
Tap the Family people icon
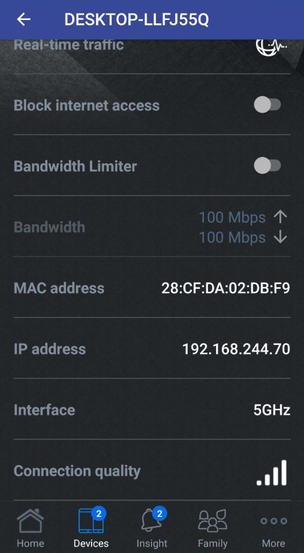click(212, 521)
